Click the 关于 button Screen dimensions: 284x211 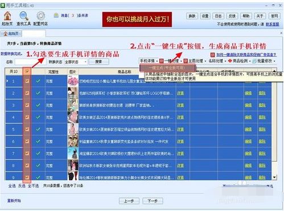pos(260,16)
